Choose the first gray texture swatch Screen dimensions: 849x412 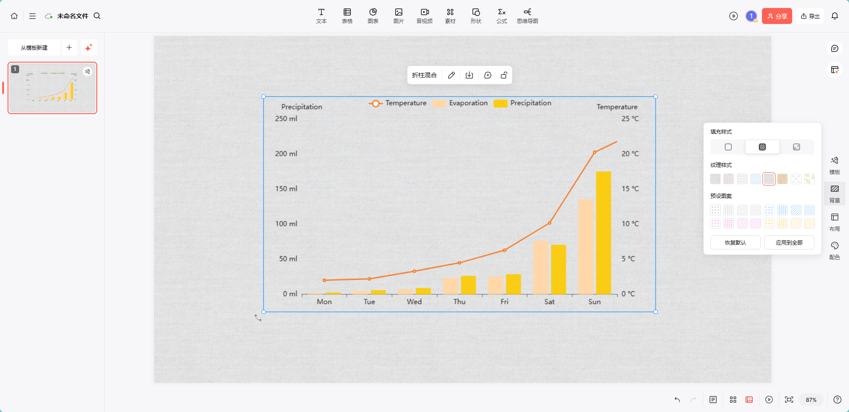click(x=715, y=179)
